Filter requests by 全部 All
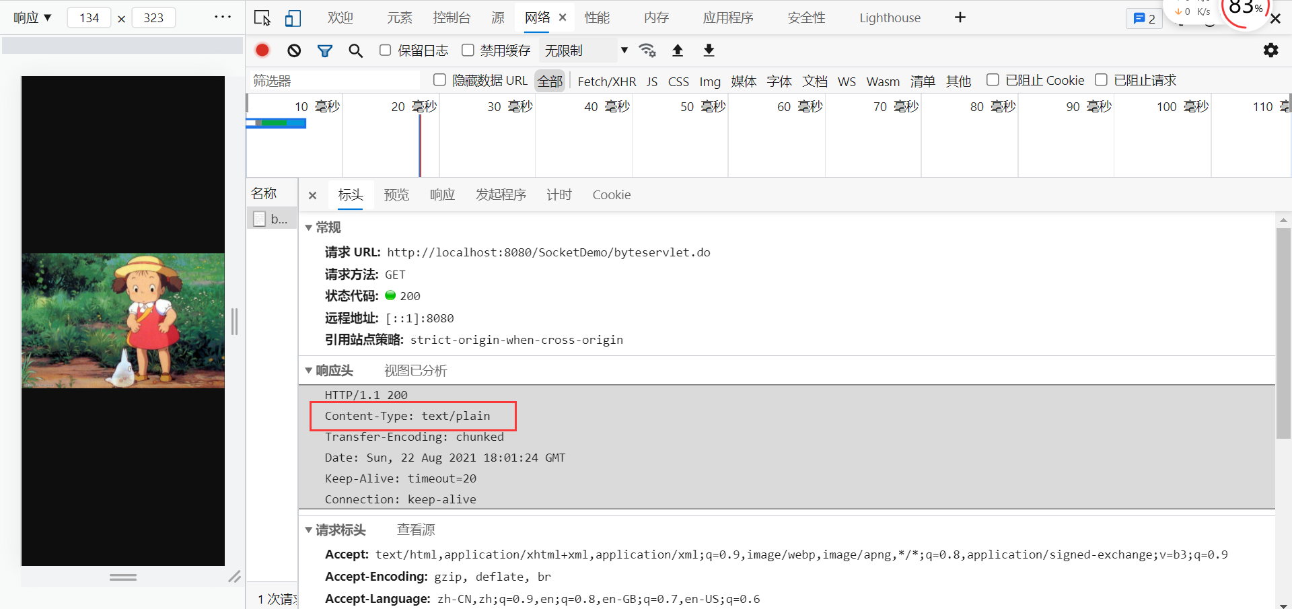This screenshot has width=1292, height=609. pos(550,81)
